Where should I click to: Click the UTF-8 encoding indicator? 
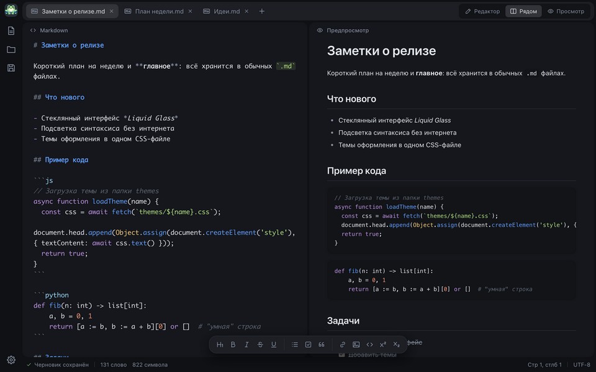582,365
